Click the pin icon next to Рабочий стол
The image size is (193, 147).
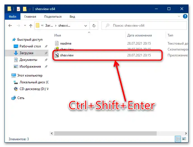click(46, 46)
